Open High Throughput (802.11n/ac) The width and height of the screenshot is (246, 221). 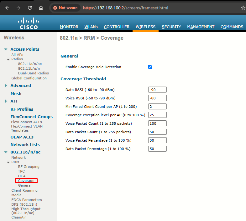pyautogui.click(x=26, y=211)
